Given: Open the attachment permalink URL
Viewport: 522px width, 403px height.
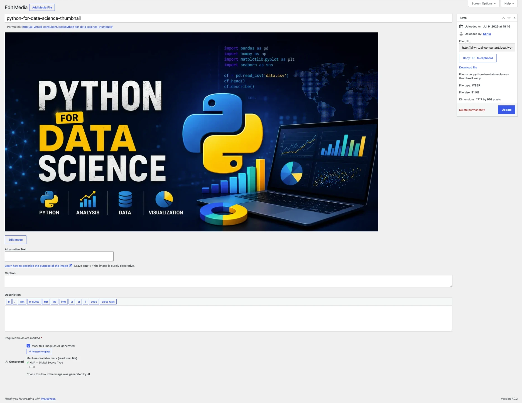Looking at the screenshot, I should click(67, 27).
